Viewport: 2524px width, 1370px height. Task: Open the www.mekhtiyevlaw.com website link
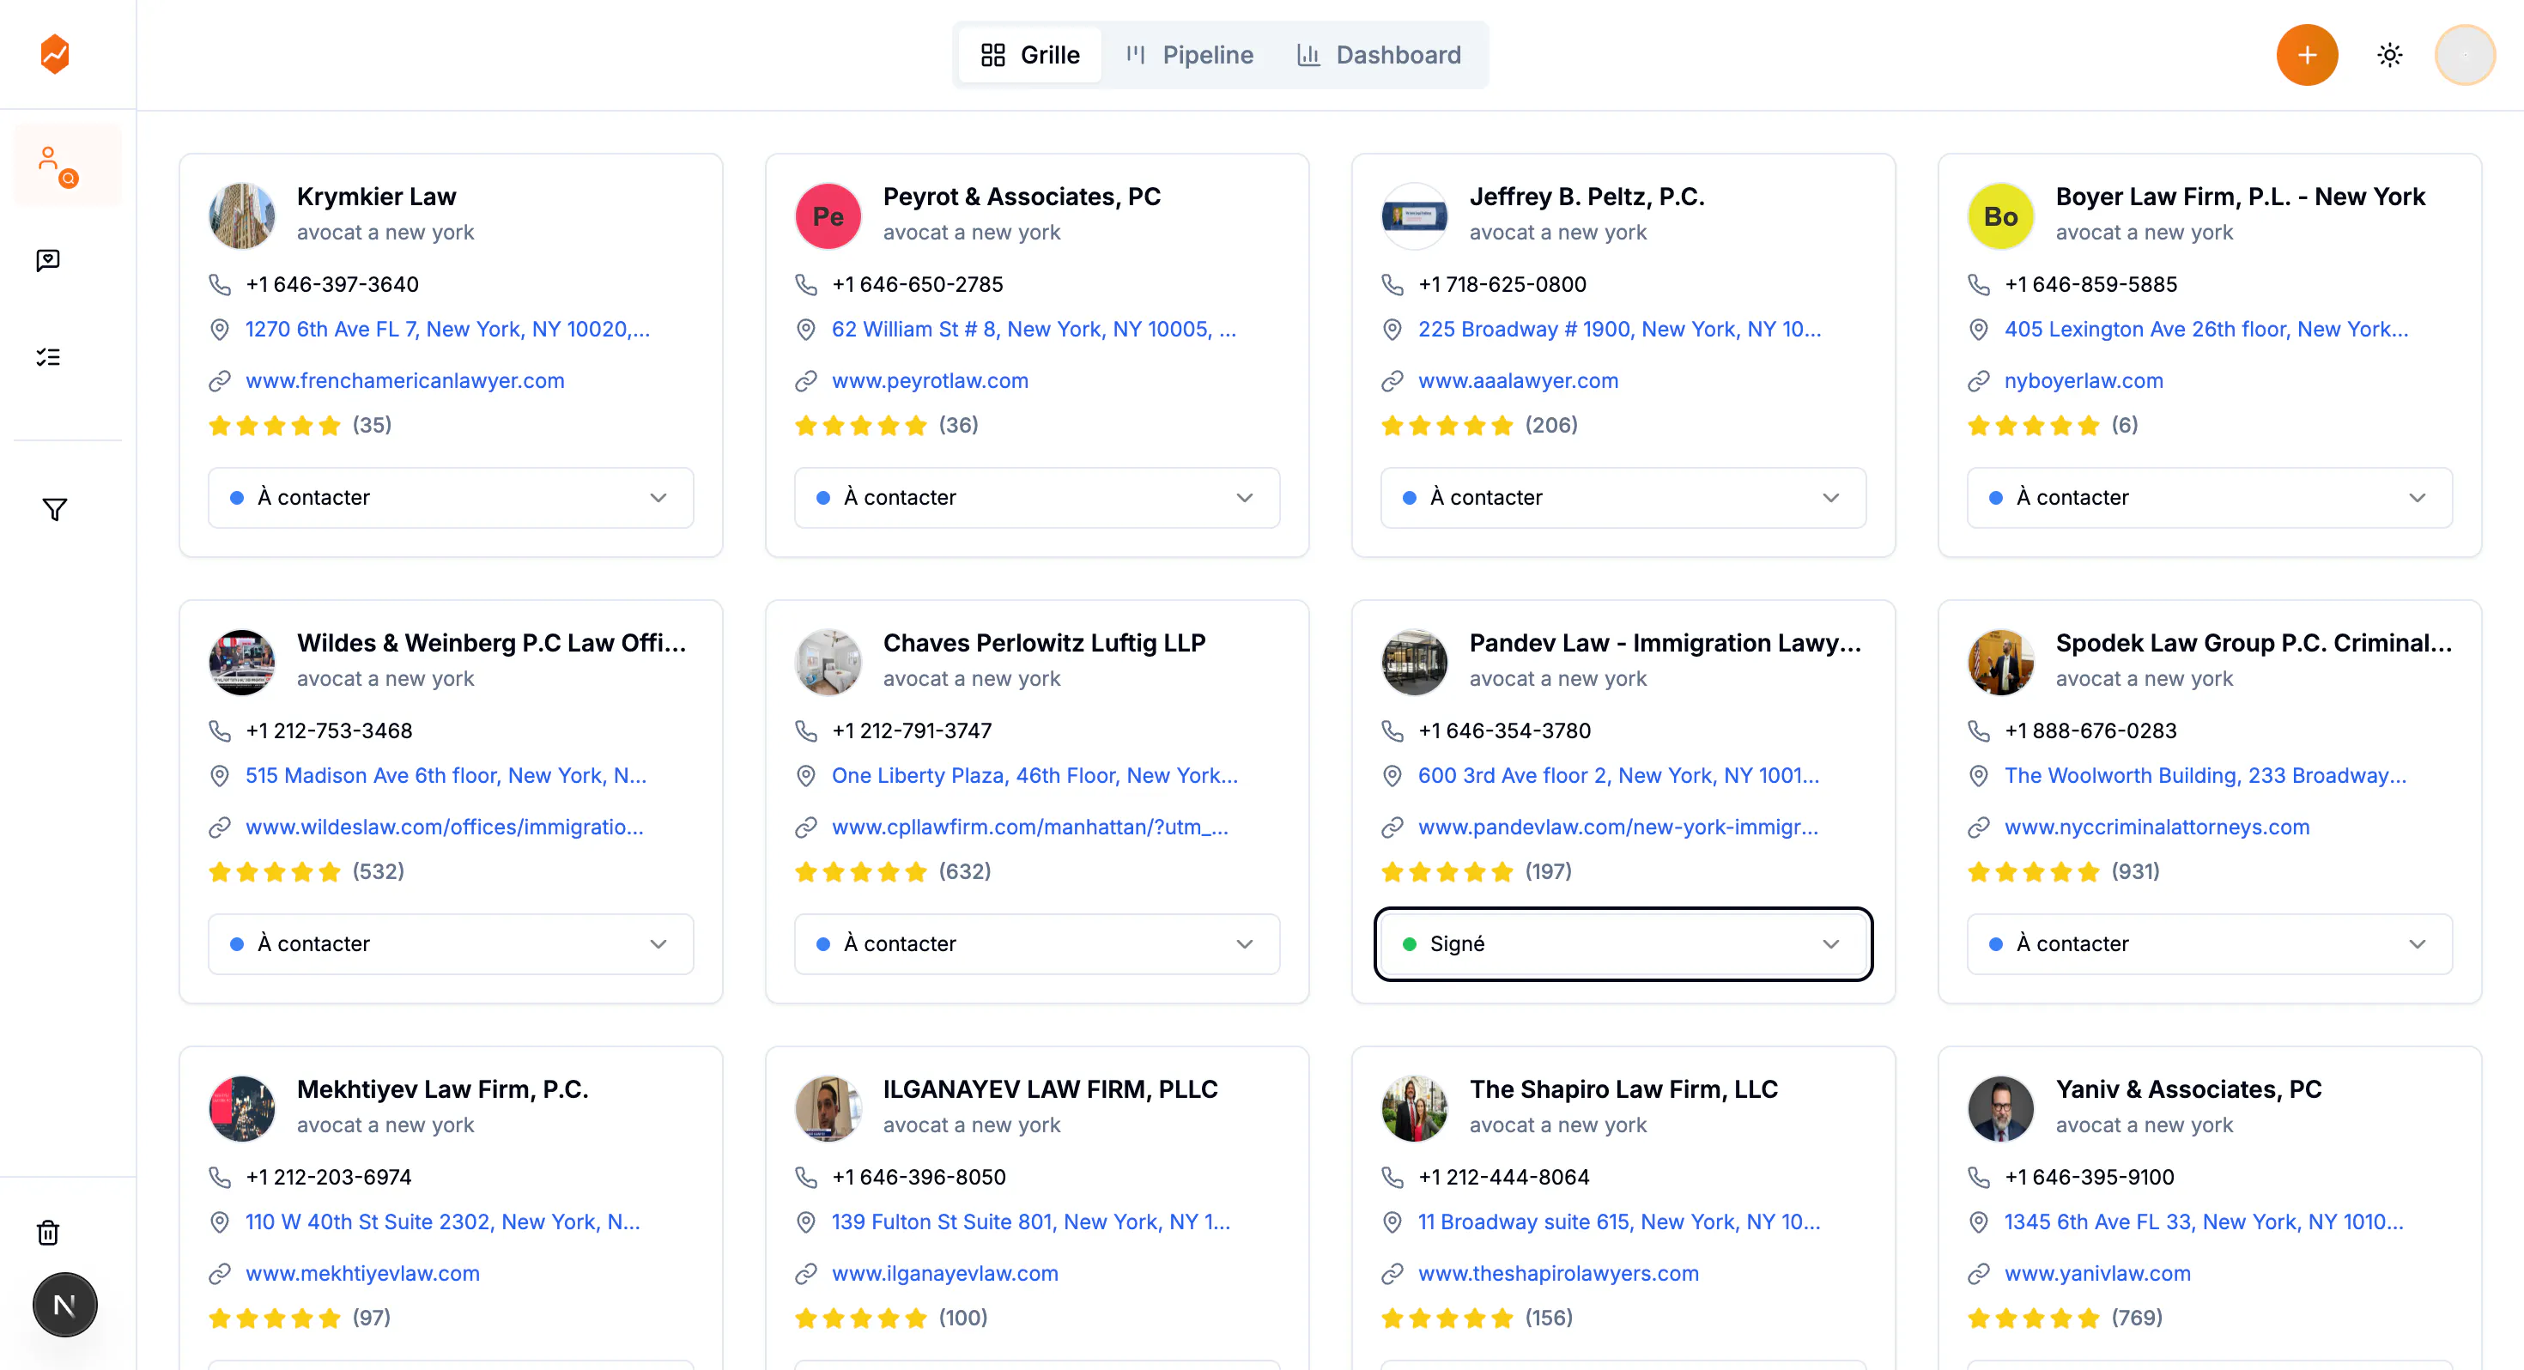[362, 1274]
